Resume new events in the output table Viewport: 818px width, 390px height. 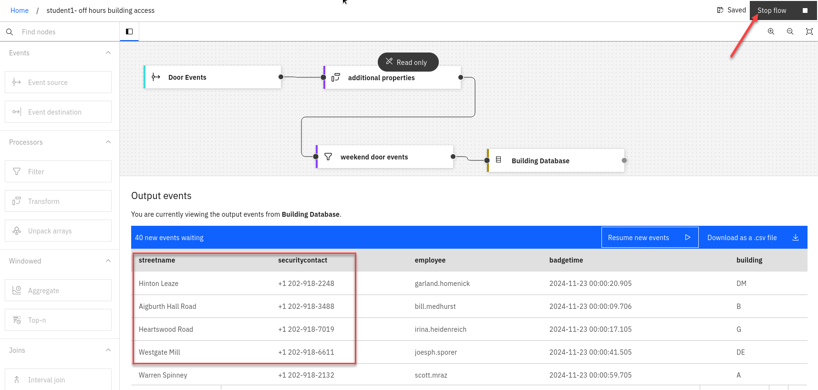coord(650,238)
